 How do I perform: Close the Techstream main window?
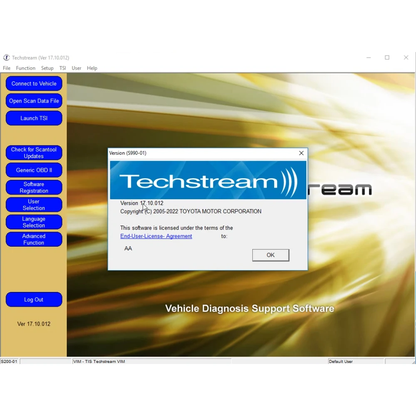click(406, 57)
